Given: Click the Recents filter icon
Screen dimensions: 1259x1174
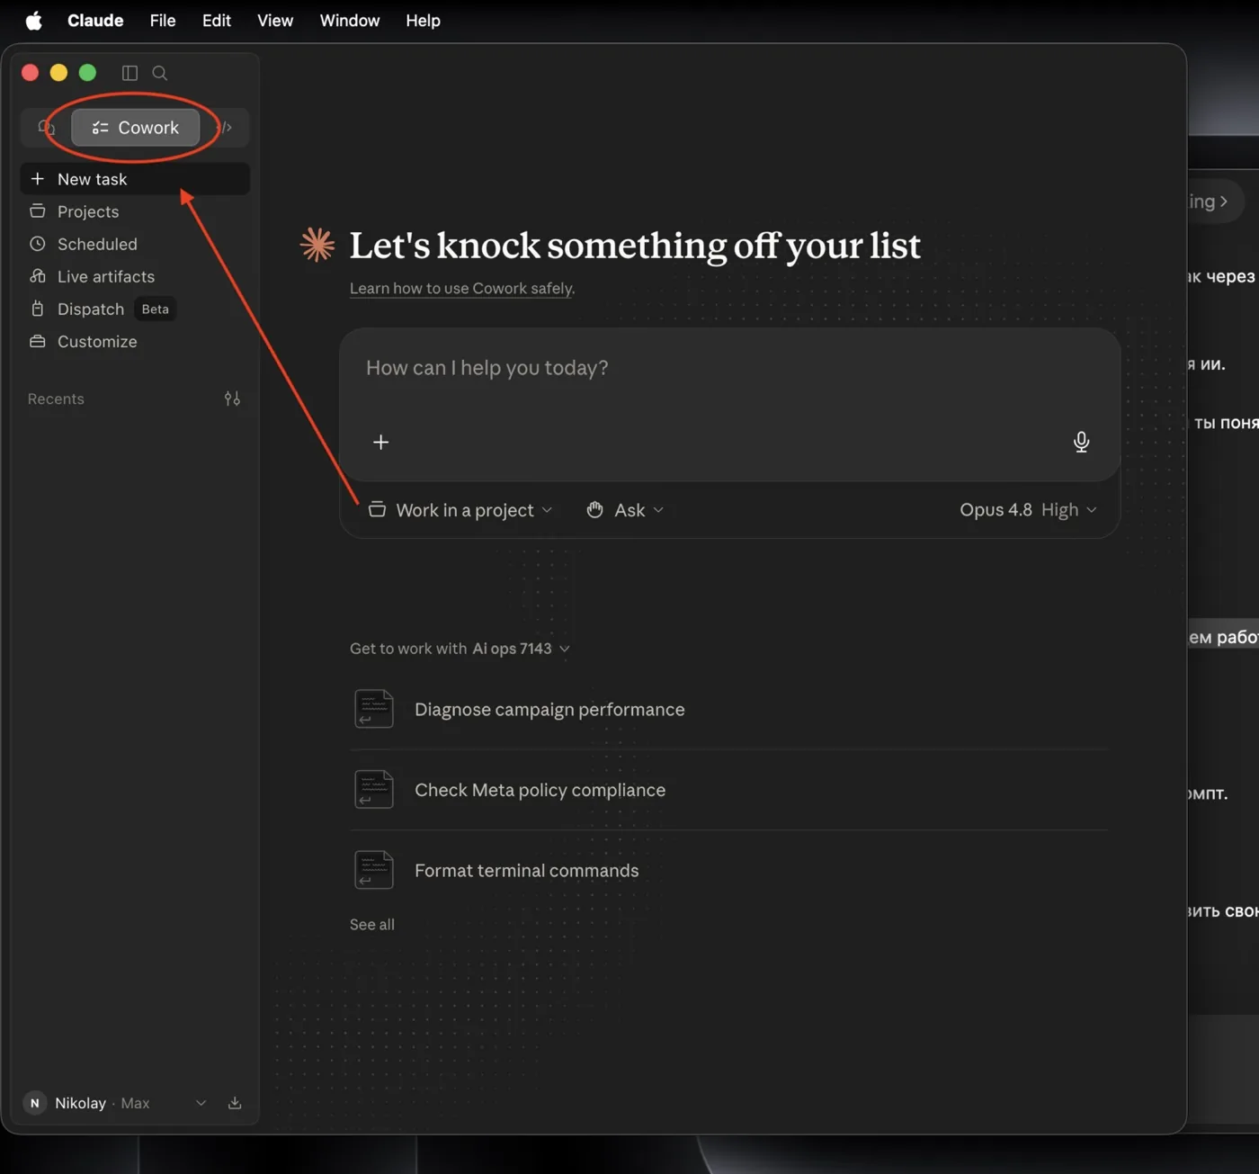Looking at the screenshot, I should pyautogui.click(x=232, y=399).
